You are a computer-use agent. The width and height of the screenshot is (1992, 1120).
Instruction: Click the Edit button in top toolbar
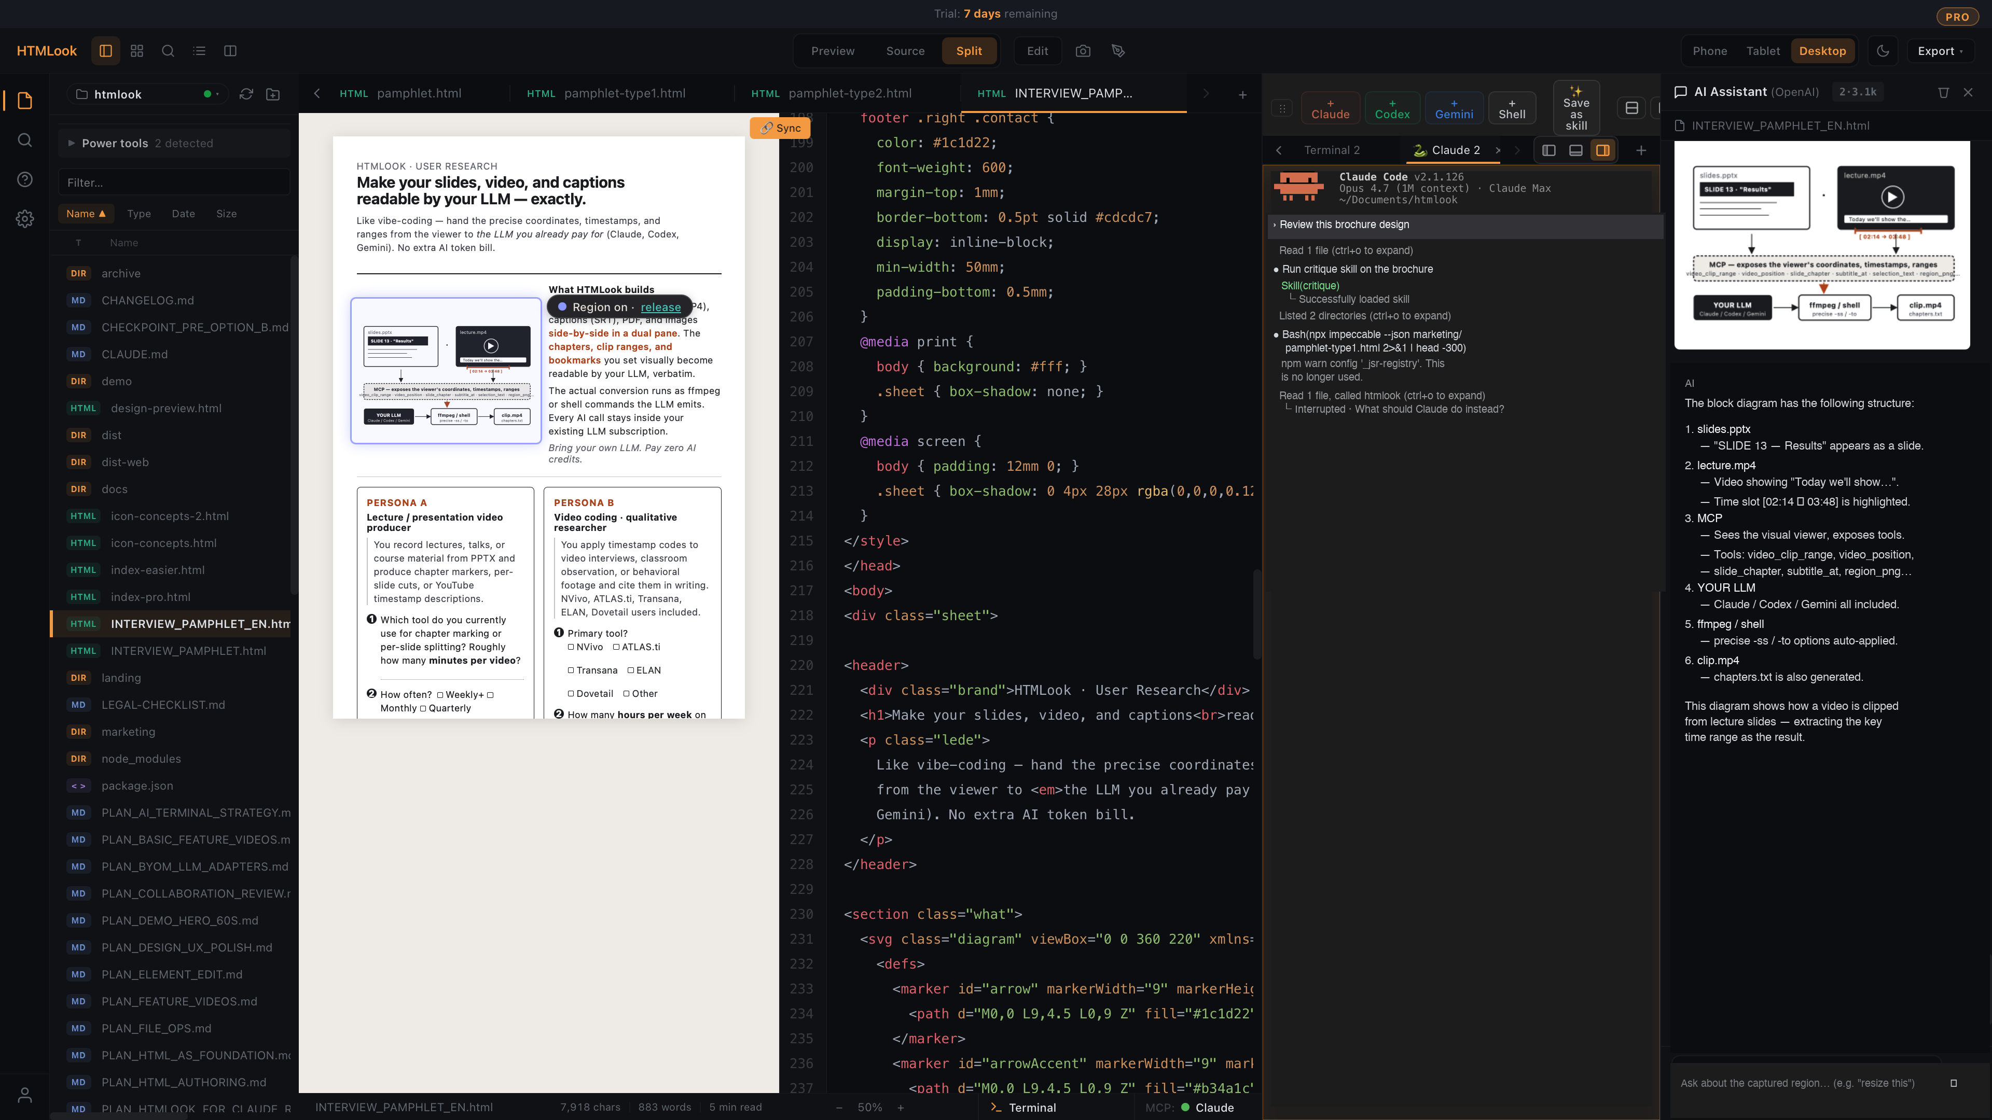coord(1037,51)
